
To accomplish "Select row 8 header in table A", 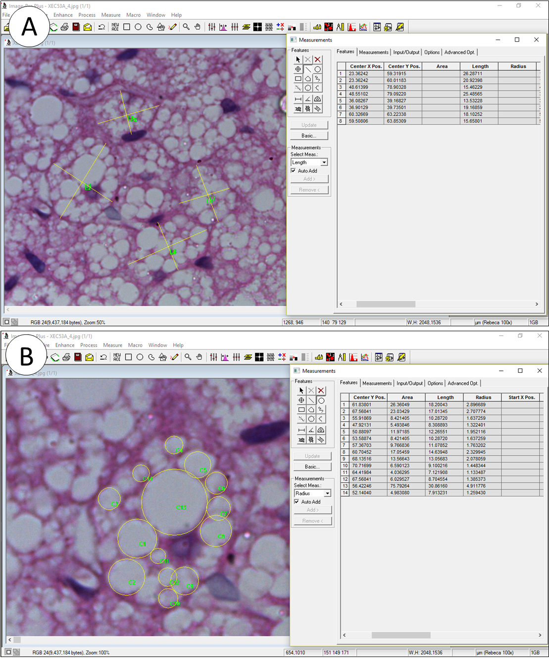I will 341,121.
